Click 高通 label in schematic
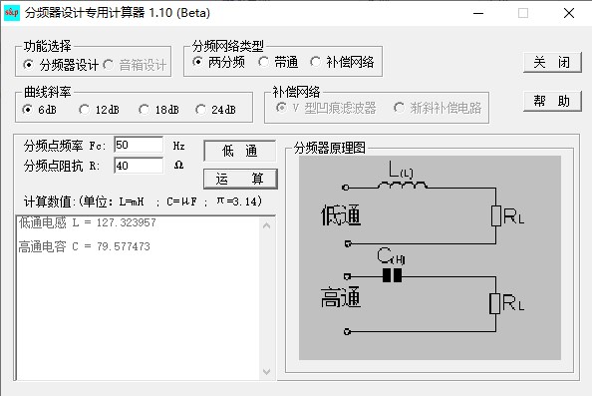 [341, 297]
